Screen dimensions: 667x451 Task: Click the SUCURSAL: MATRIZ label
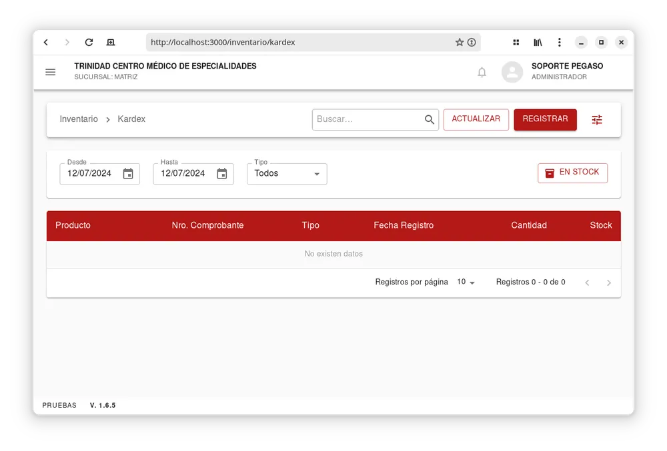point(106,77)
